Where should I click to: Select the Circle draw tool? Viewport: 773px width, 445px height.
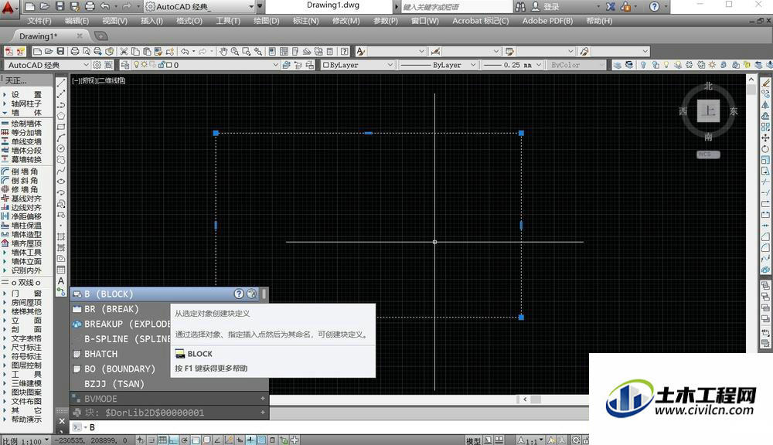coord(61,148)
